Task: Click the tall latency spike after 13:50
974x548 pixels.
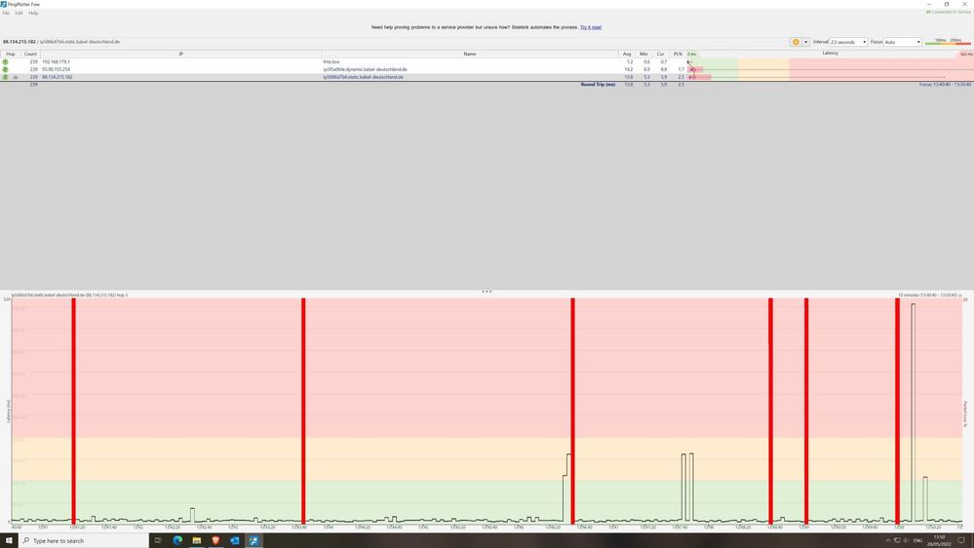Action: (914, 411)
